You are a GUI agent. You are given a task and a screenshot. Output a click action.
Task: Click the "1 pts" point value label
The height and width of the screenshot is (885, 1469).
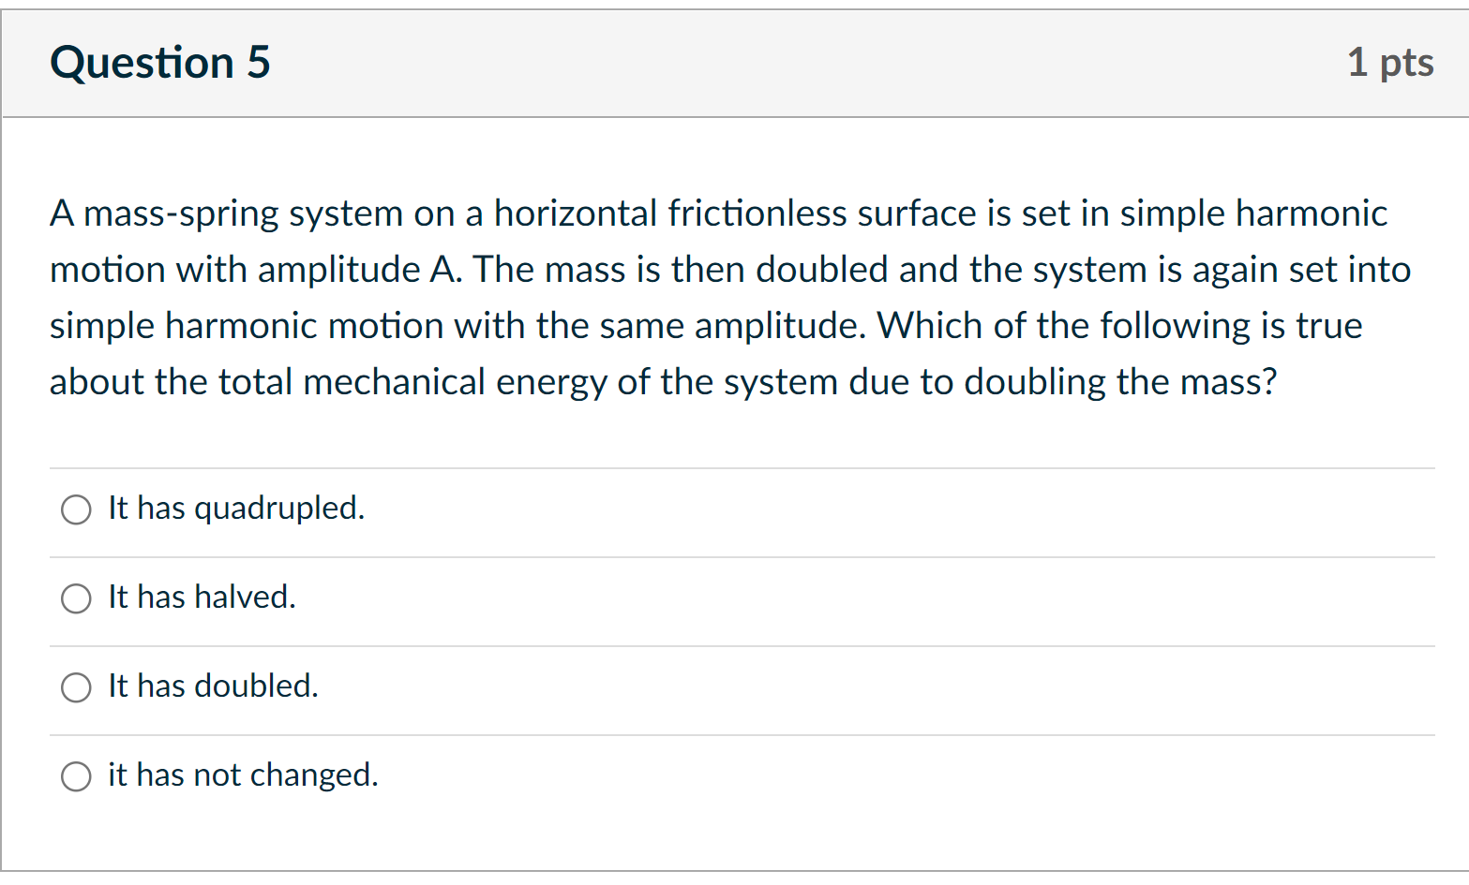pos(1391,63)
